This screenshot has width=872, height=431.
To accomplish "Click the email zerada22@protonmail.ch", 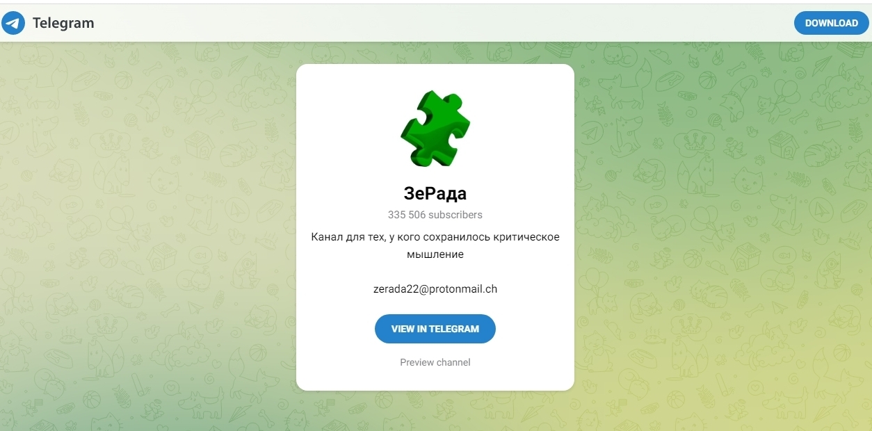I will coord(435,289).
